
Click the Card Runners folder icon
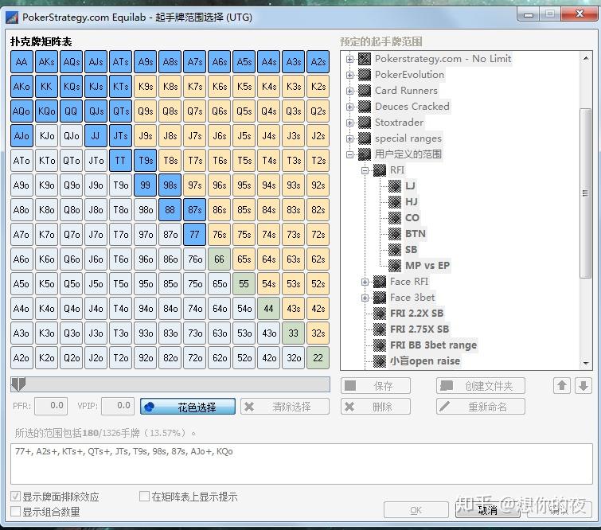click(x=365, y=91)
